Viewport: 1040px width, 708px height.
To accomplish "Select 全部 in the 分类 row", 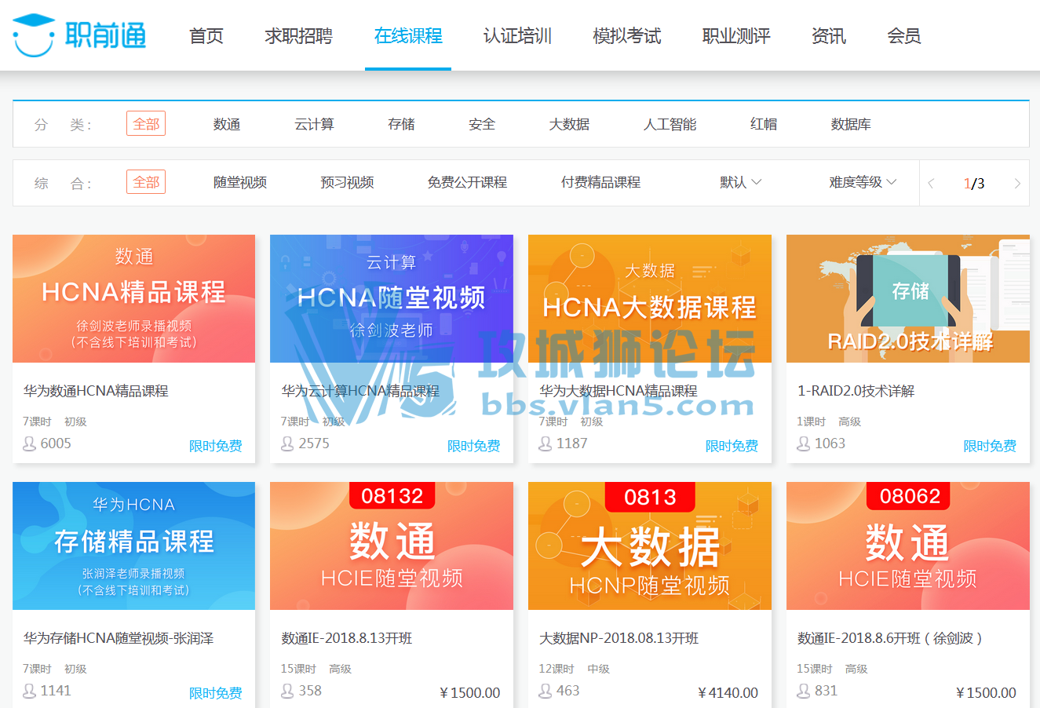I will (146, 124).
